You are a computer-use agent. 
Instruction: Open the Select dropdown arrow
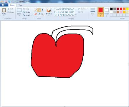[x=19, y=16]
